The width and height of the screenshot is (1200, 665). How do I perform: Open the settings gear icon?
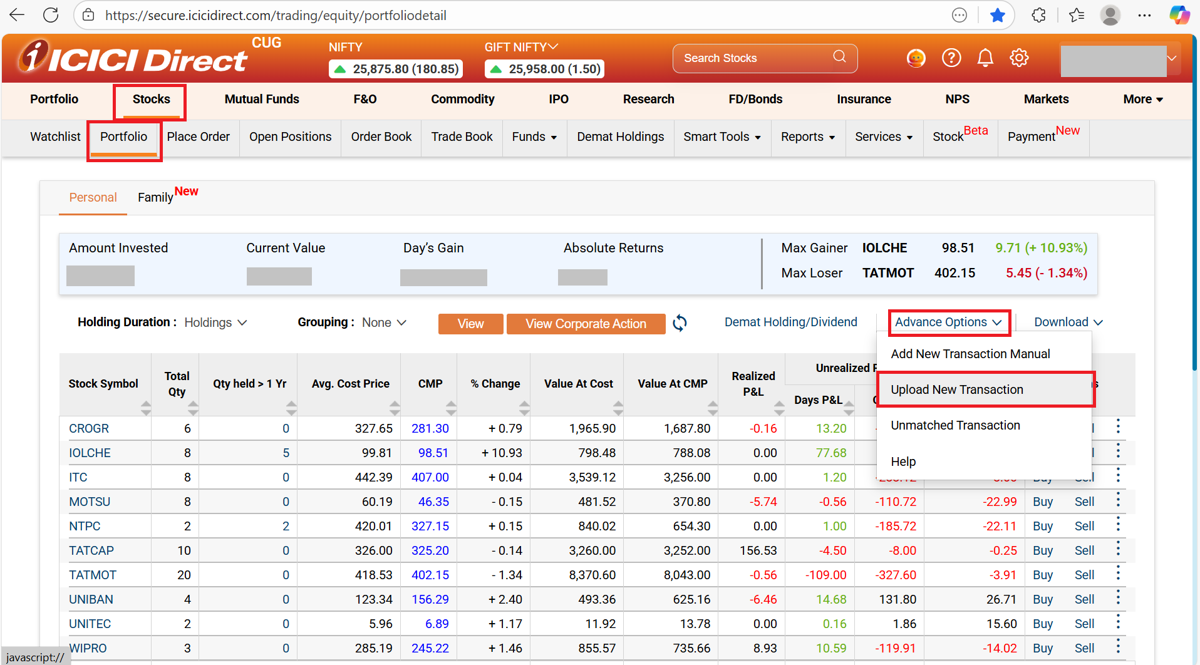1019,58
